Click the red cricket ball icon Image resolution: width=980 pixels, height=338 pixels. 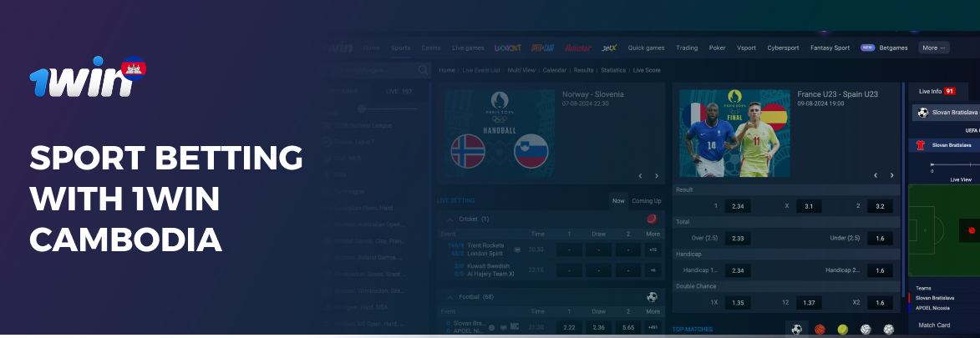point(652,219)
